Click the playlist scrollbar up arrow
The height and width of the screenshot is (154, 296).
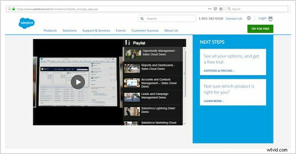click(x=184, y=49)
